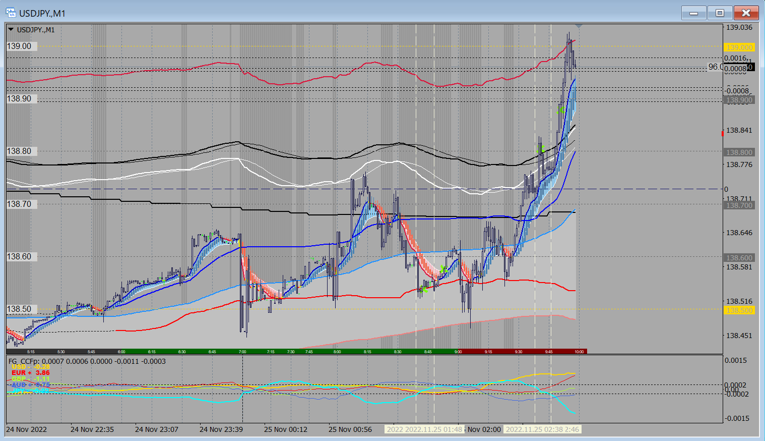Click the 10:00 mark on red session bar
The image size is (765, 441).
pyautogui.click(x=579, y=352)
